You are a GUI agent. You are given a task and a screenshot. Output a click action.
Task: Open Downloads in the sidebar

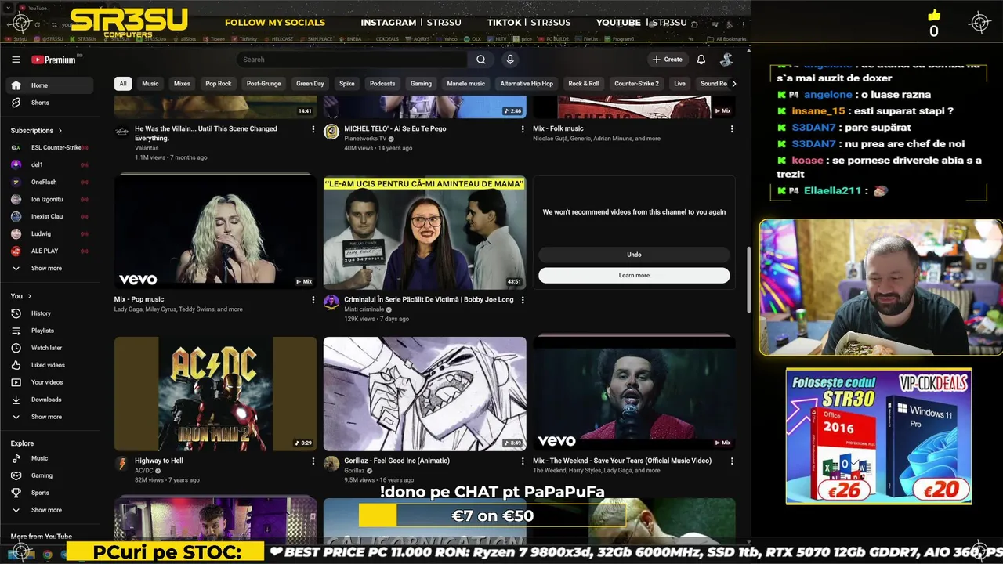[x=50, y=399]
